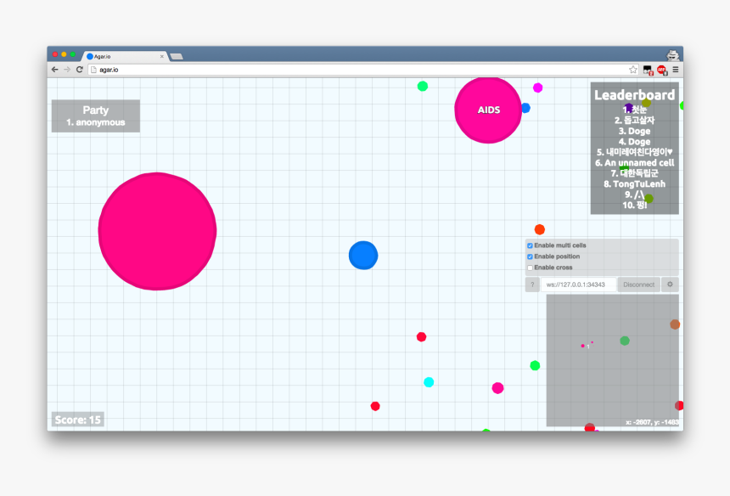Click the minimap in the bottom right

pos(615,361)
